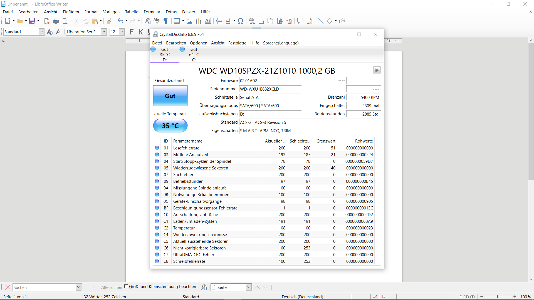Click Alle suchen in the find bar
Image resolution: width=534 pixels, height=300 pixels.
tap(112, 287)
